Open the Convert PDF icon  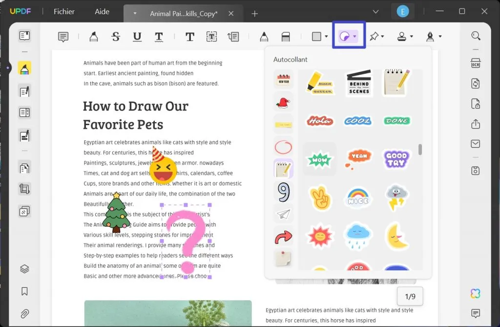476,84
